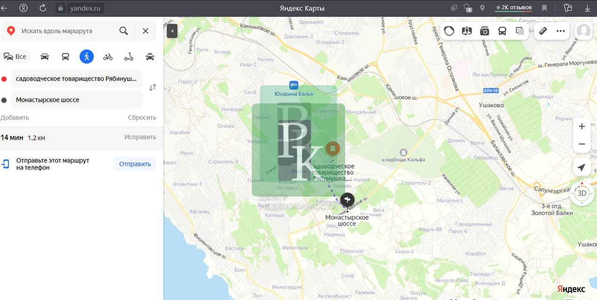This screenshot has width=597, height=300.
Task: Click the 'Монастырское шоссе' label on map
Action: tap(347, 220)
